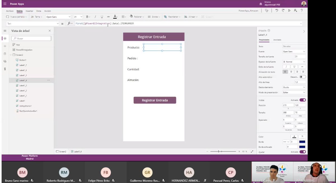This screenshot has width=336, height=183.
Task: Set underline font style in properties panel
Action: (294, 67)
